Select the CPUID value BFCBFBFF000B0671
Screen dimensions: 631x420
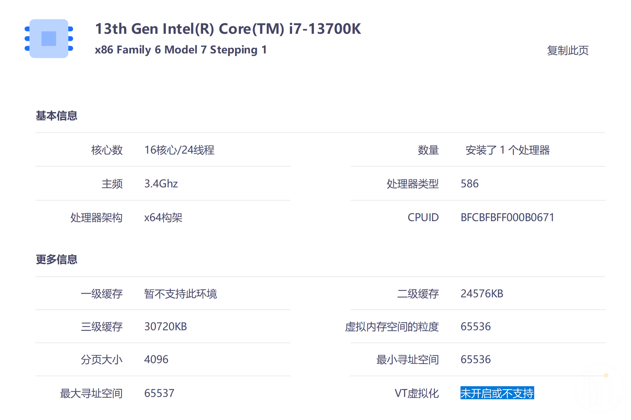(507, 217)
